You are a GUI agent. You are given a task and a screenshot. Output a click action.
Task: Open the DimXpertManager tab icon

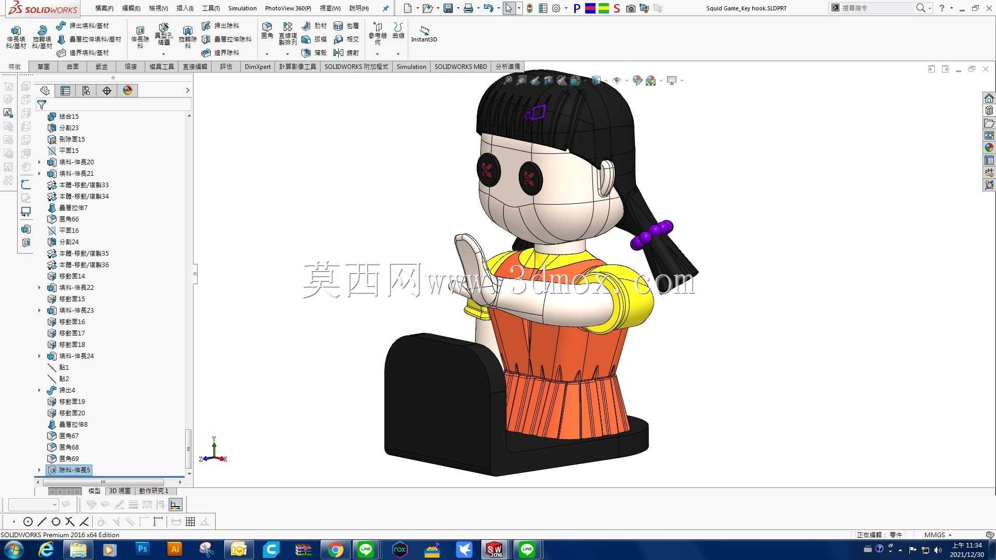pyautogui.click(x=107, y=91)
